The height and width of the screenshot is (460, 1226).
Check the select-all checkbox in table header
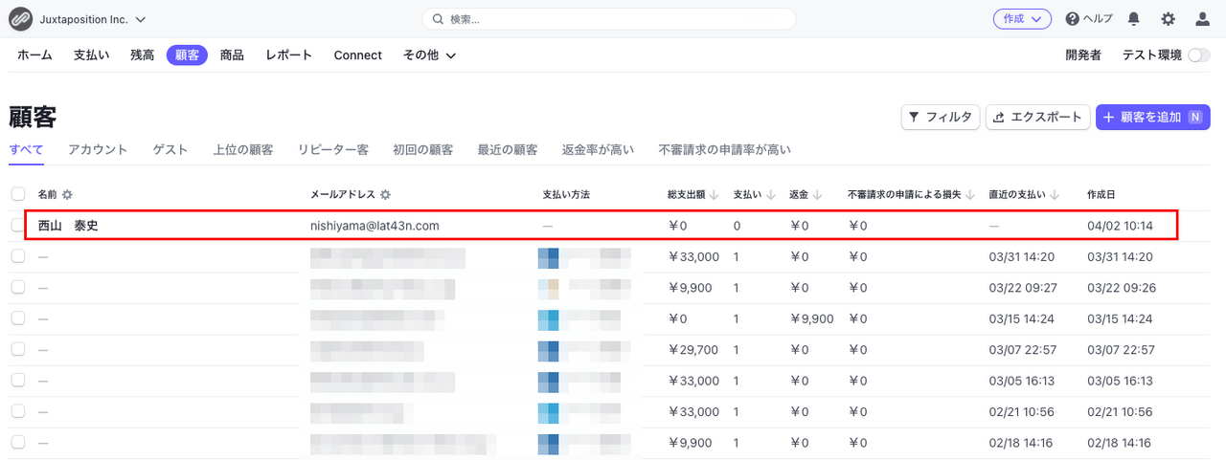tap(18, 194)
